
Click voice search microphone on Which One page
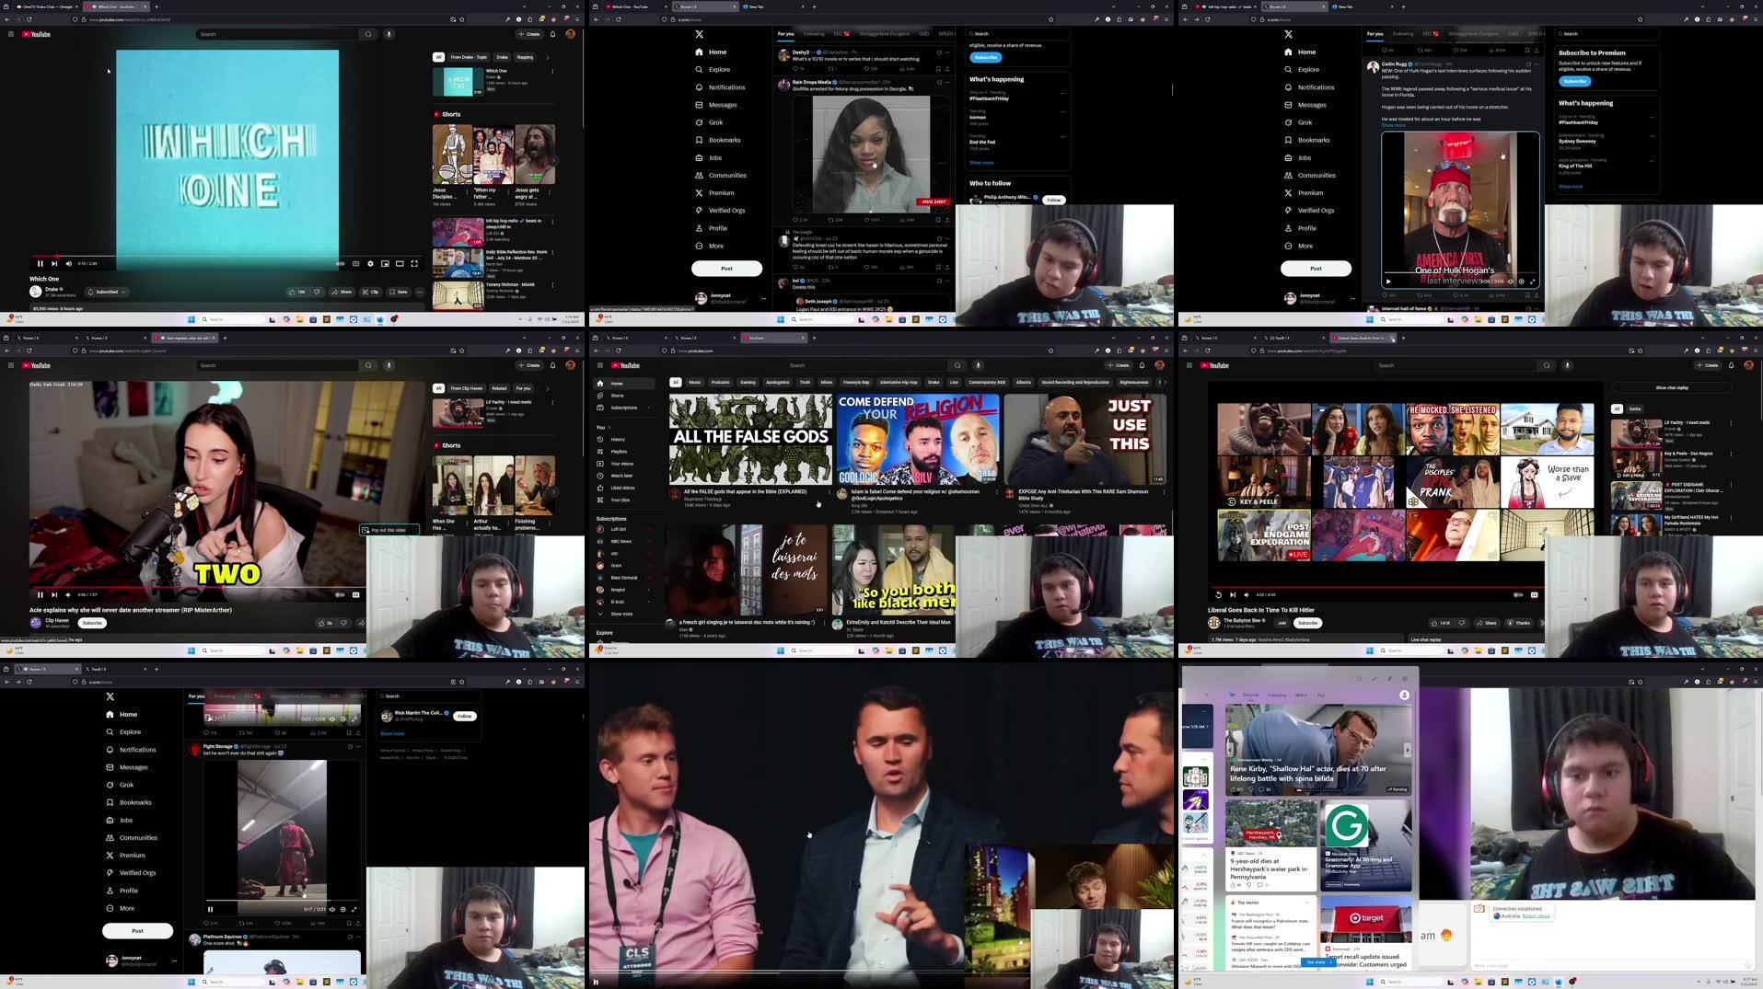[x=389, y=34]
